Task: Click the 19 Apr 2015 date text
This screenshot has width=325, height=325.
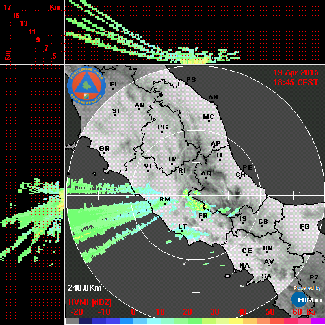Action: [296, 73]
